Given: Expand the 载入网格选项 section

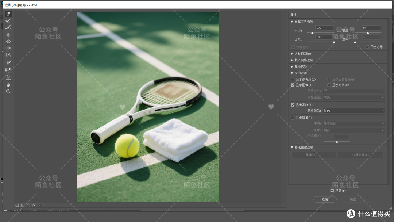Looking at the screenshot, I should click(x=292, y=60).
